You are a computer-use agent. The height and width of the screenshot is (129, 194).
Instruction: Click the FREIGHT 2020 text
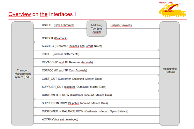tap(166, 3)
